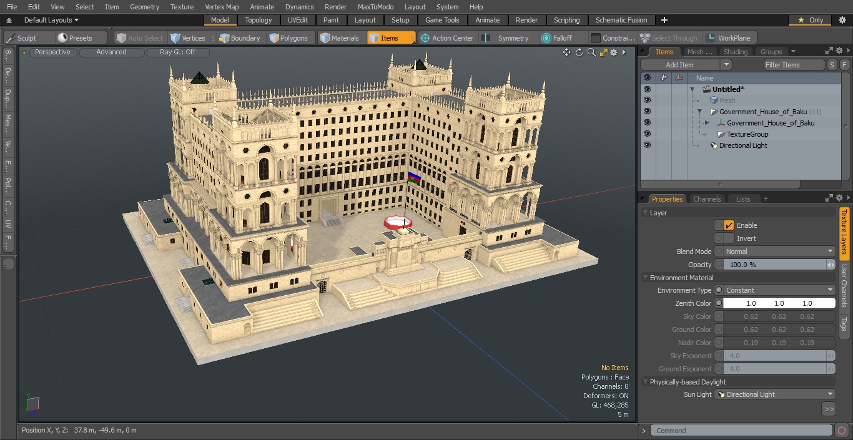Add a new Properties tab with plus
The height and width of the screenshot is (440, 853).
pos(766,199)
